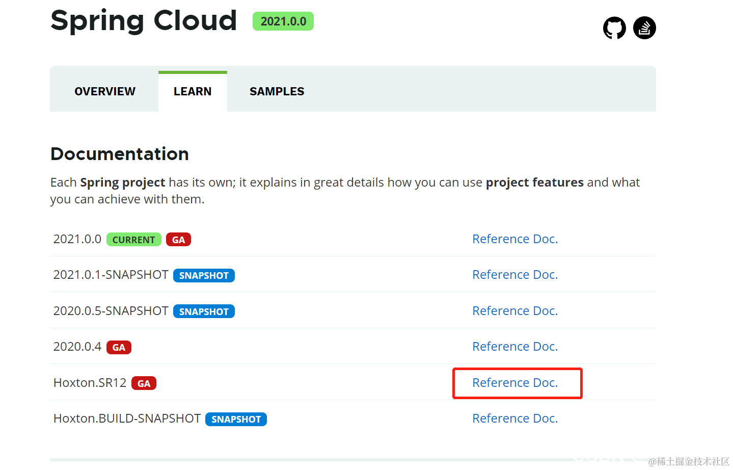Click the bold 'Spring project' text
The height and width of the screenshot is (470, 733).
tap(123, 182)
